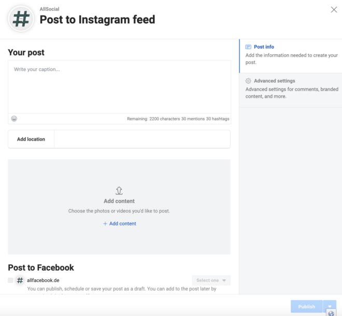The image size is (342, 316).
Task: Close the Post to Instagram dialog
Action: pyautogui.click(x=334, y=10)
